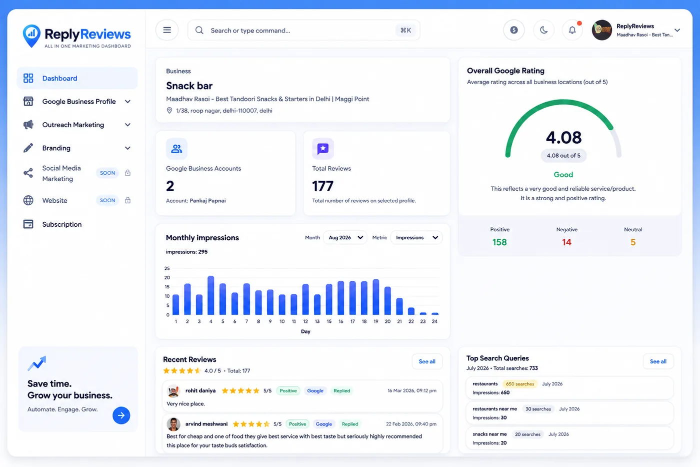
Task: Open the snacks near me query row
Action: coord(570,438)
